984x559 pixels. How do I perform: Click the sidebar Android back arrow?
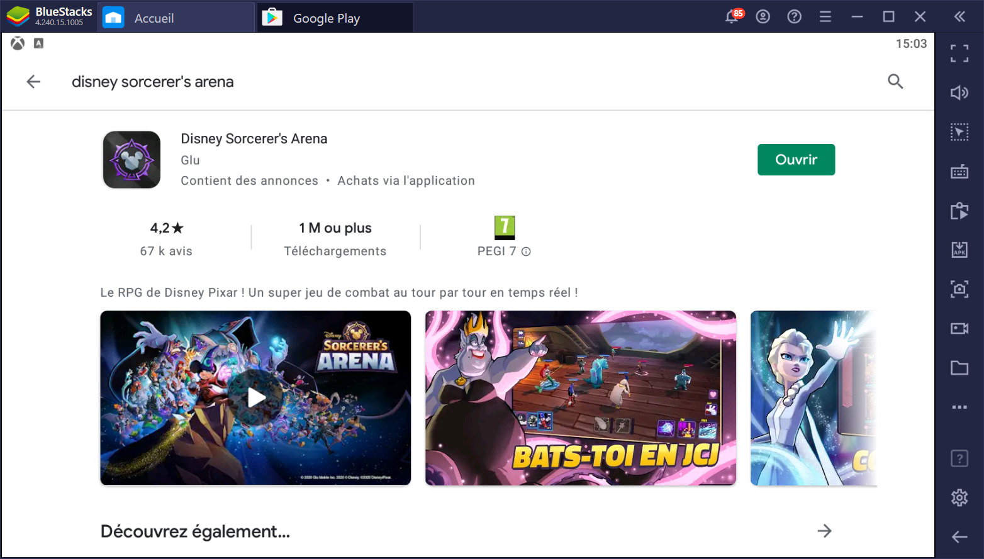(x=959, y=537)
